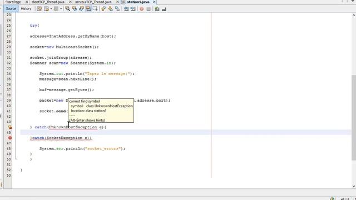356x200 pixels.
Task: Click the error lightbulb on line 44
Action: click(x=10, y=127)
